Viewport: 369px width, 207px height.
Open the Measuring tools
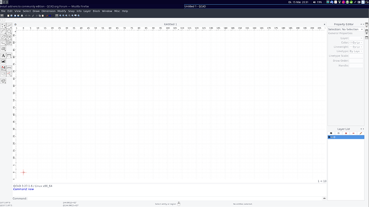point(9,68)
